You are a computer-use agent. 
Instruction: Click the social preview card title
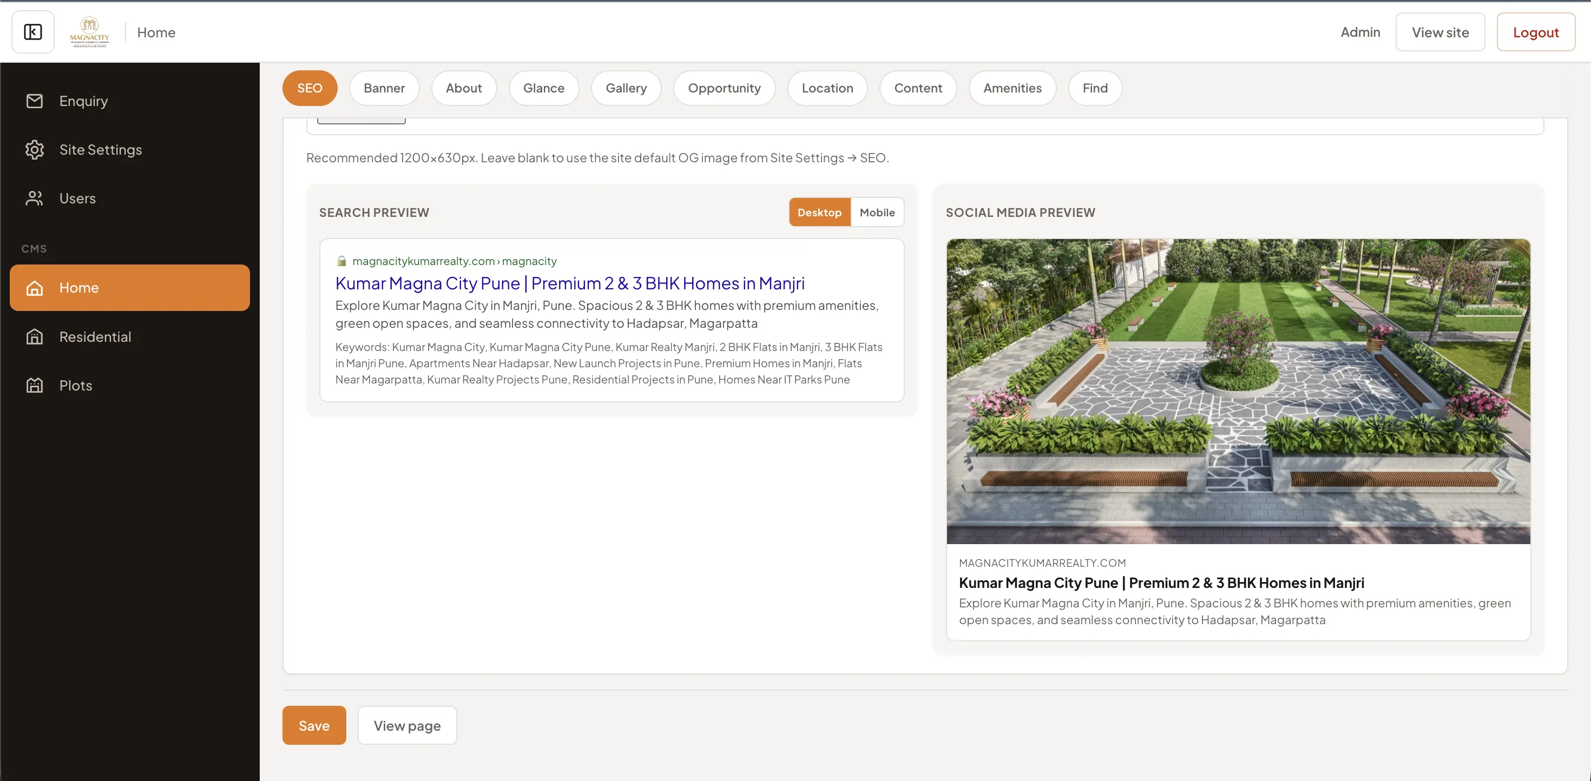click(x=1162, y=583)
